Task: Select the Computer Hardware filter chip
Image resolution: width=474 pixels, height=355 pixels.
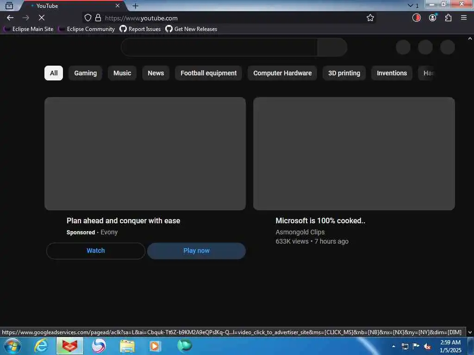Action: pyautogui.click(x=282, y=73)
